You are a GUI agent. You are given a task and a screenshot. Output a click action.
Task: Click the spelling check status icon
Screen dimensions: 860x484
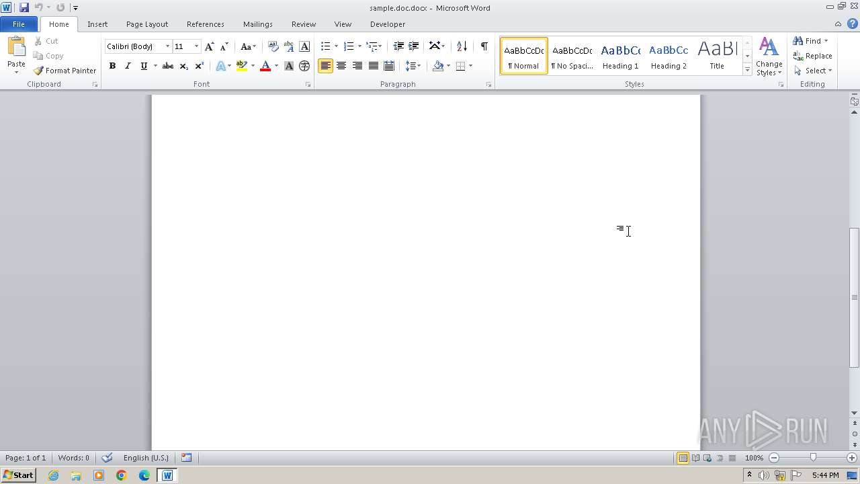107,458
